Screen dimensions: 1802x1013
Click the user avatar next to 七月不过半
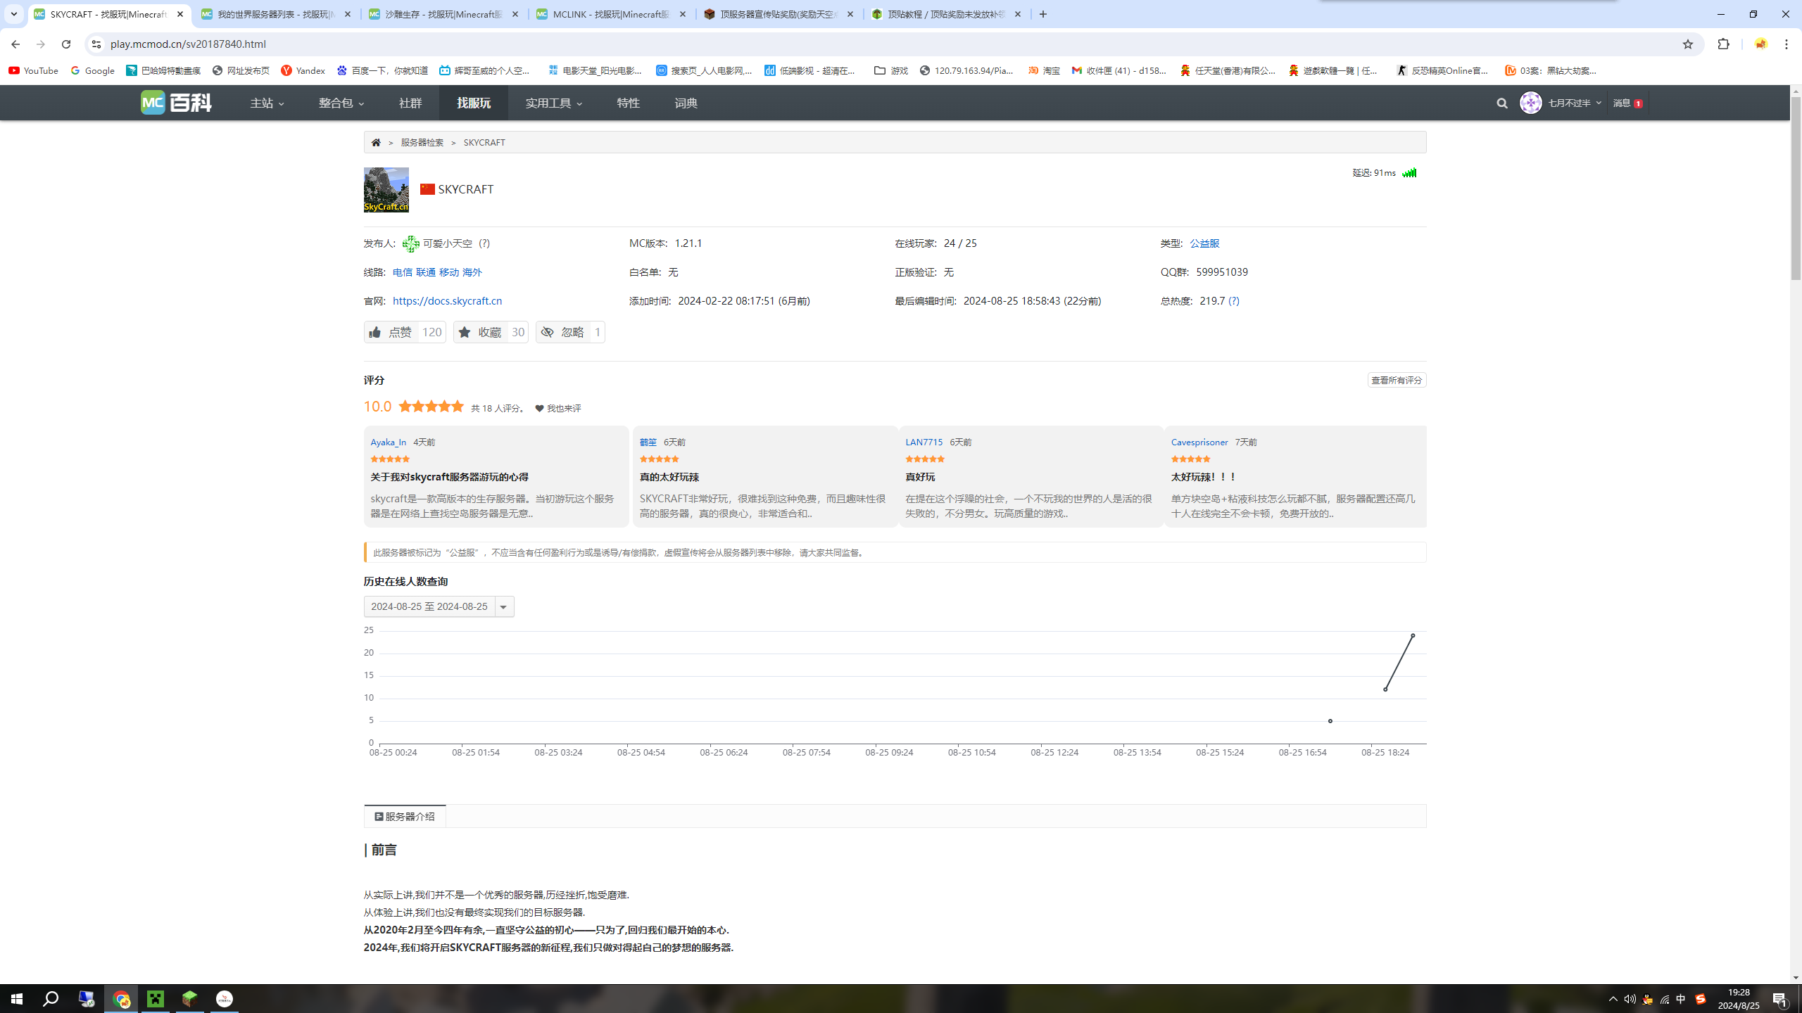[1530, 103]
